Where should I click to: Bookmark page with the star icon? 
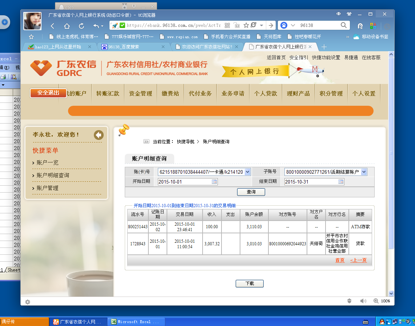pos(246,25)
